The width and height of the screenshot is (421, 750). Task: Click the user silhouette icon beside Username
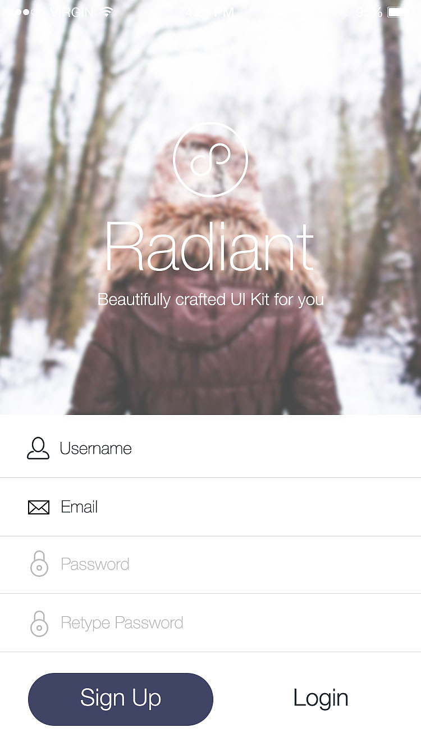tap(38, 448)
